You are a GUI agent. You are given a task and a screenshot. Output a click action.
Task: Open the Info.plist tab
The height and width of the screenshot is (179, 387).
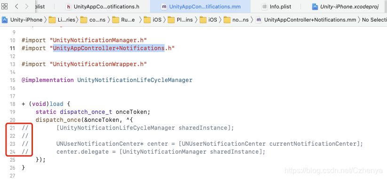point(280,7)
